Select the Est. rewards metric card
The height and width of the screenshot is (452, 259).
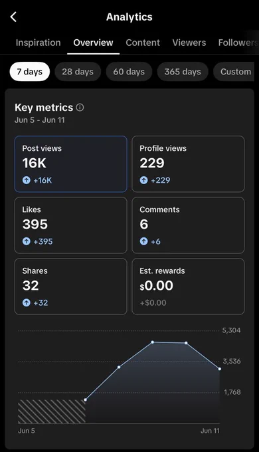pos(188,286)
